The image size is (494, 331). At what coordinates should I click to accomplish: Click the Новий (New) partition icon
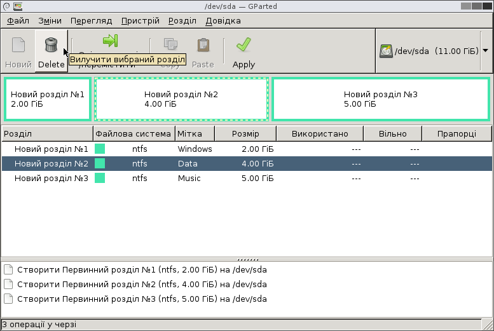point(18,45)
